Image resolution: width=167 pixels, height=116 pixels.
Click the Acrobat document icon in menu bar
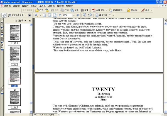pos(2,6)
